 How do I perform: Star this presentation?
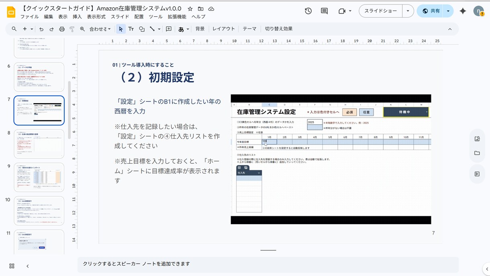[x=190, y=9]
